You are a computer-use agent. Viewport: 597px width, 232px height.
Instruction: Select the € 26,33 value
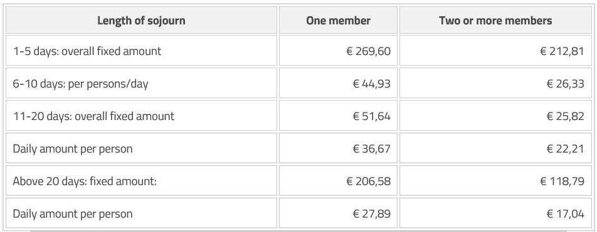click(565, 84)
